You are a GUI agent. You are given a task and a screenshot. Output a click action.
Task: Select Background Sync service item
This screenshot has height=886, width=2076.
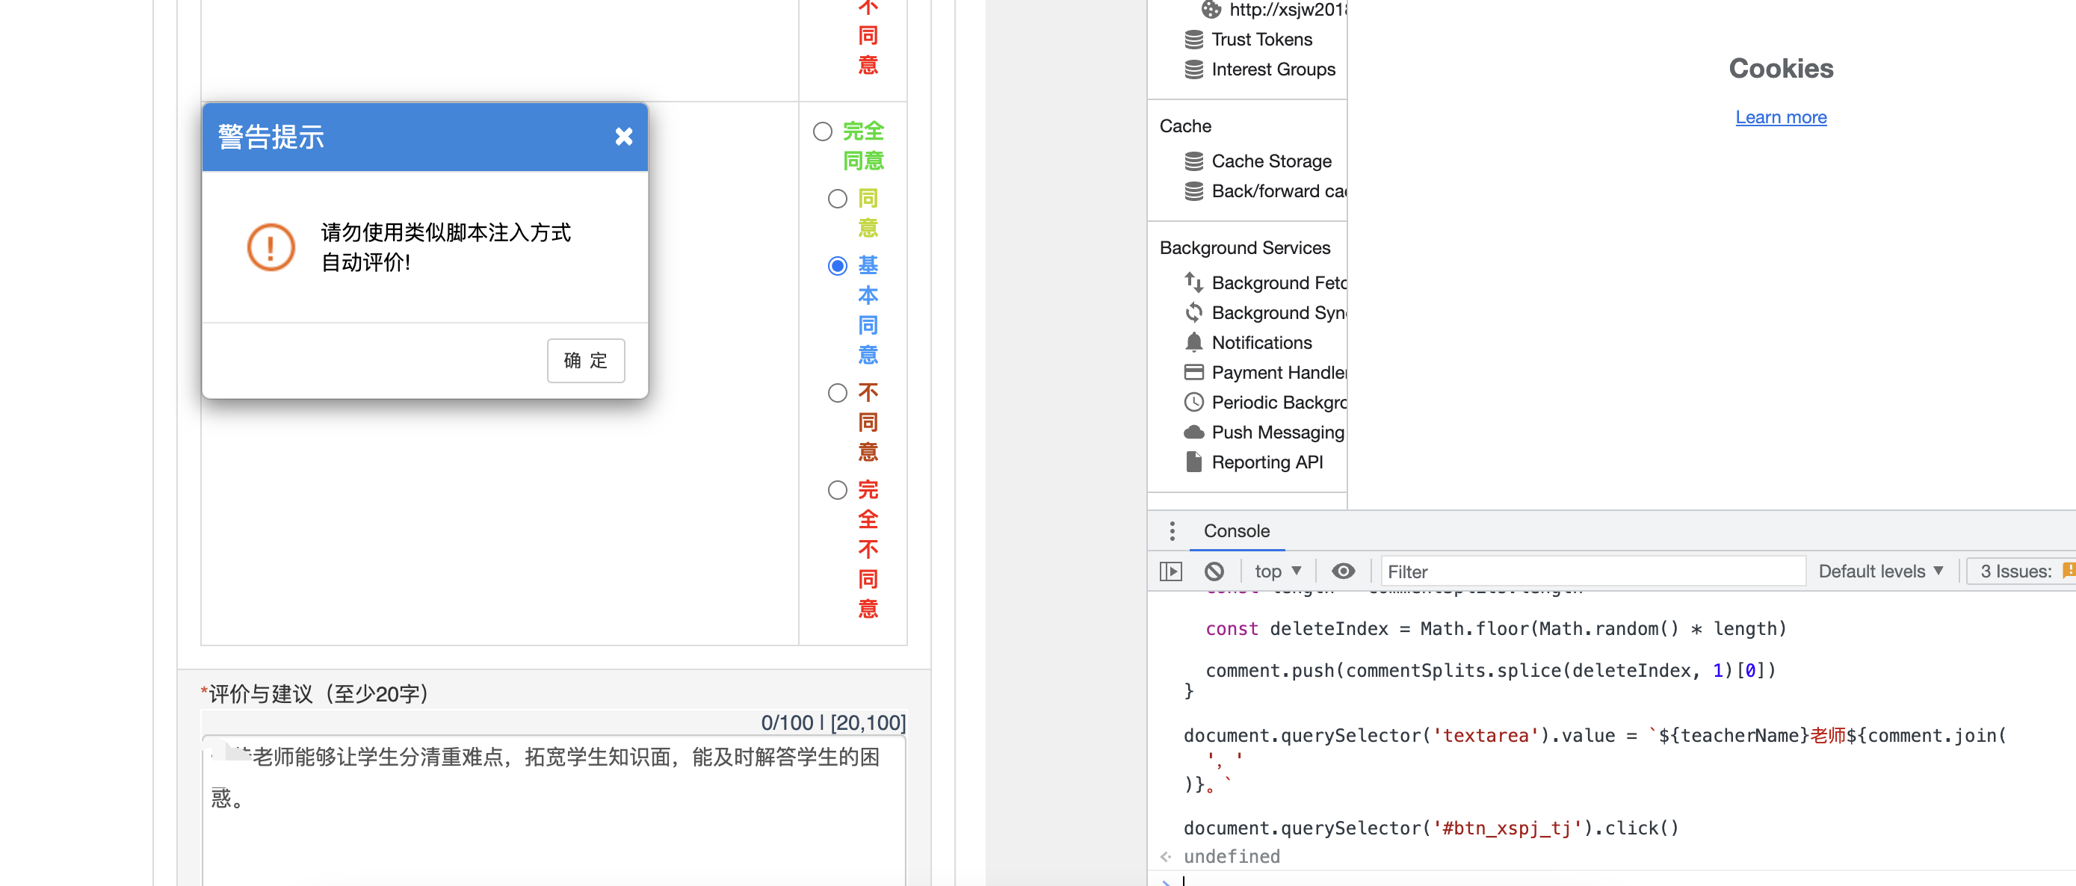click(x=1277, y=312)
